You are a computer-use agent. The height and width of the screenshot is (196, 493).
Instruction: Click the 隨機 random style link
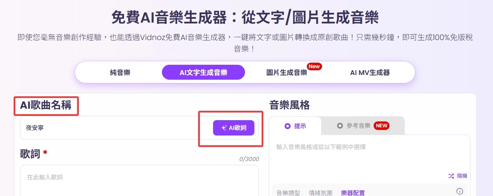pos(461,176)
